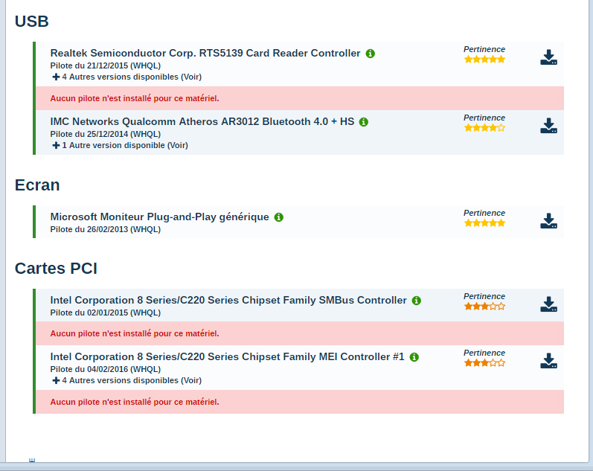Open info icon for Atheros AR3012 Bluetooth
Viewport: 593px width, 471px height.
pyautogui.click(x=364, y=122)
